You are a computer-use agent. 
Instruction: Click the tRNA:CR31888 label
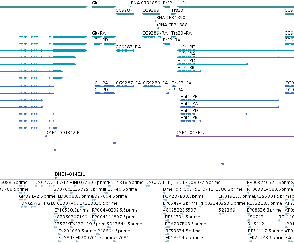172,25
